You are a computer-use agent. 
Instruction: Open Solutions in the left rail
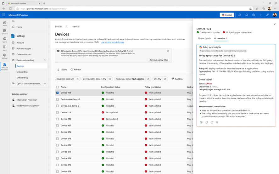click(x=5, y=32)
